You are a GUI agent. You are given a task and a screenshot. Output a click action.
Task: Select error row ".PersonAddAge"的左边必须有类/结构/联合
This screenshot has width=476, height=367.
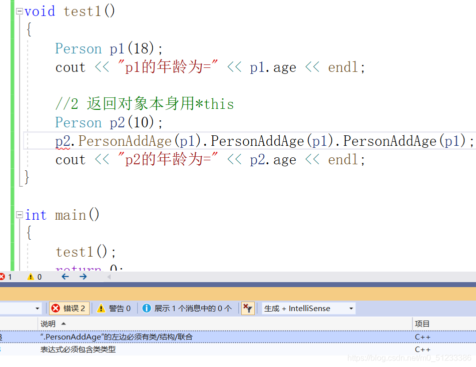point(238,337)
